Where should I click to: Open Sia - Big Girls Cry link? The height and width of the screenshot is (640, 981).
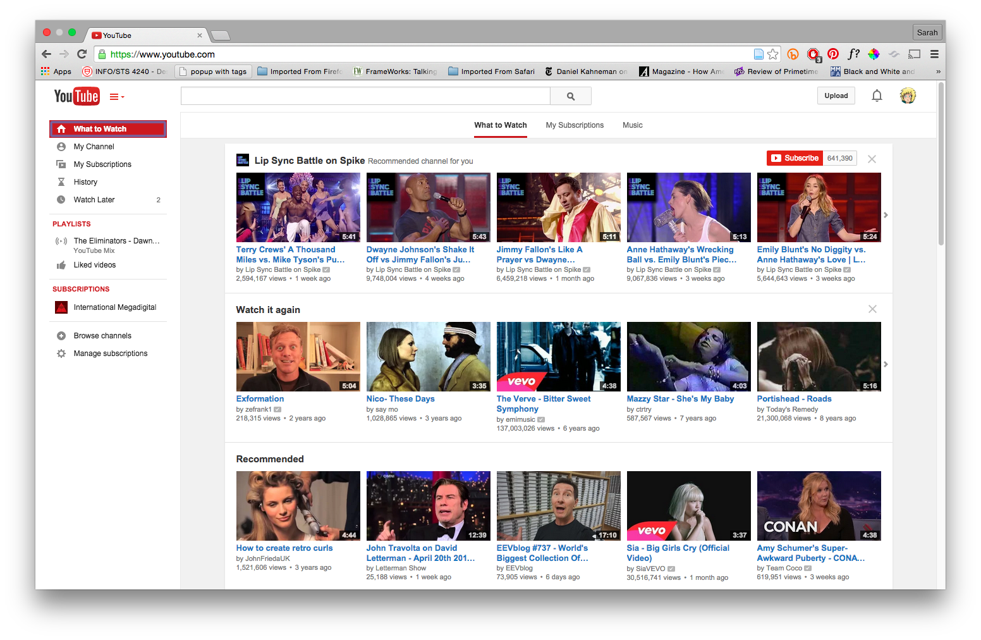point(678,553)
